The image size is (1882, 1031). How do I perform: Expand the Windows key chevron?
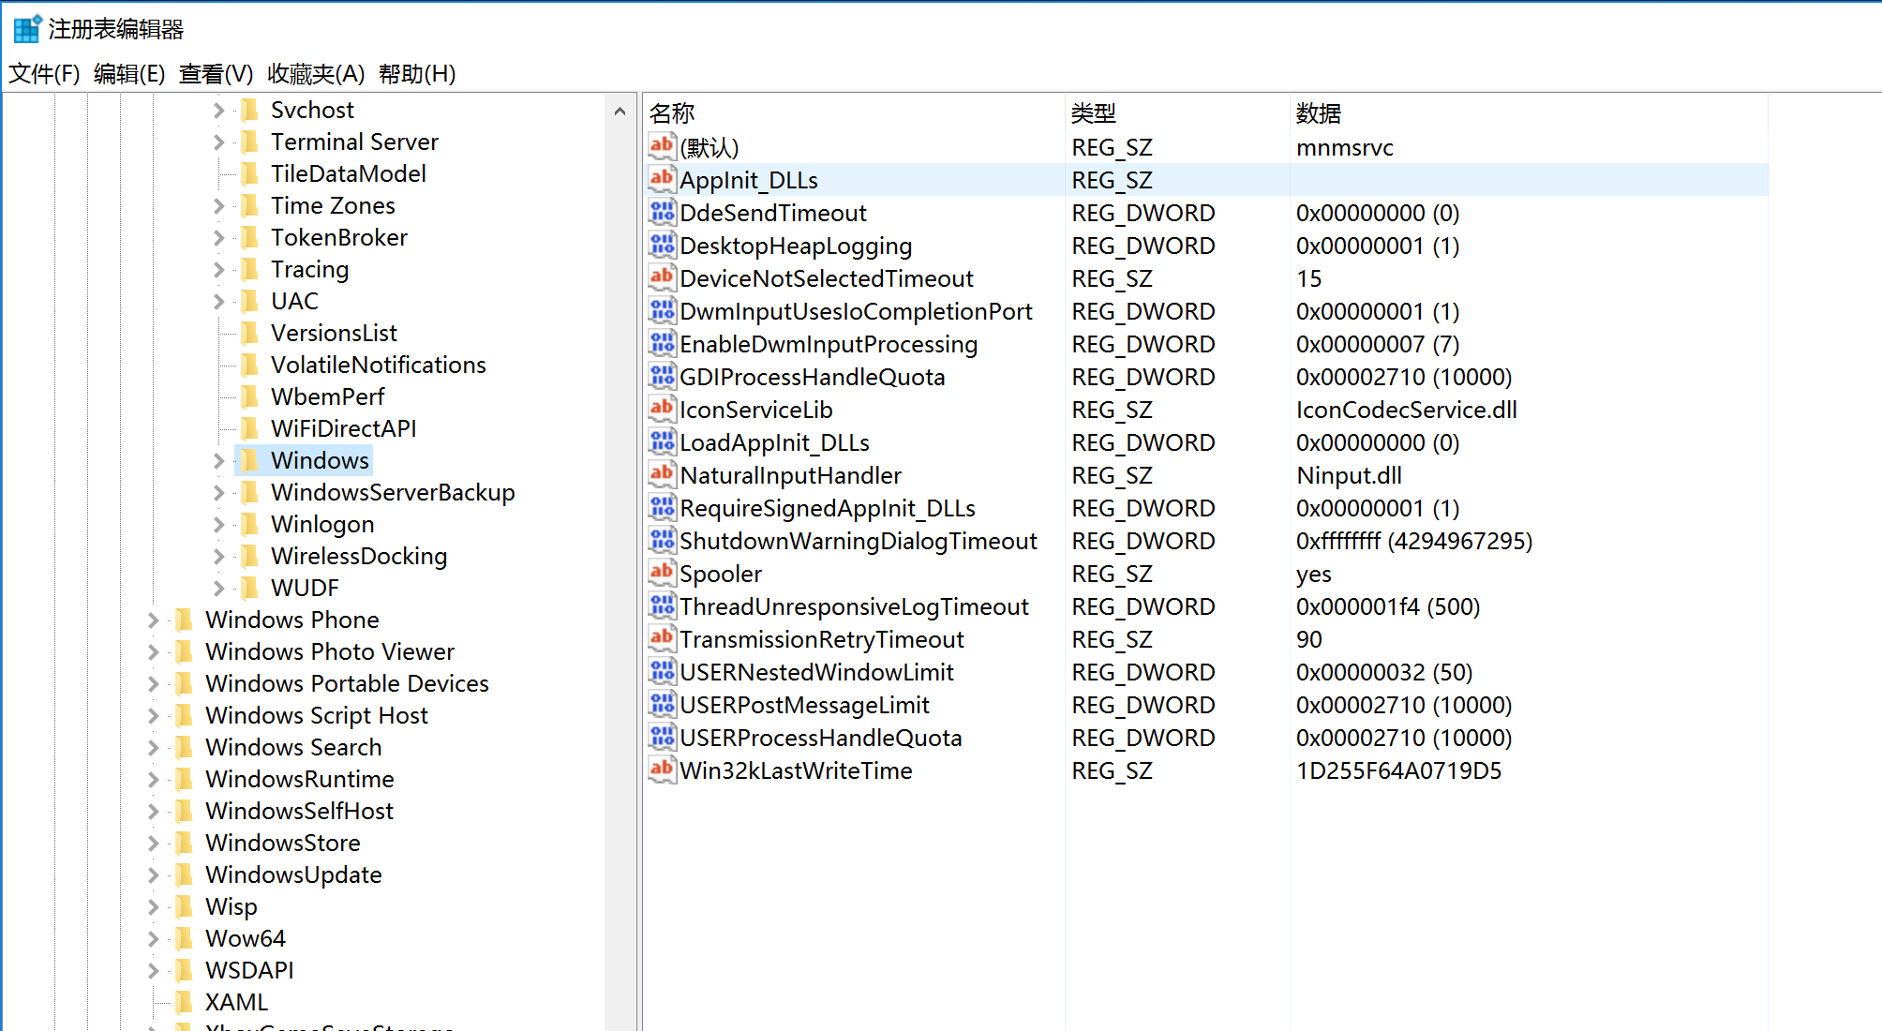218,460
